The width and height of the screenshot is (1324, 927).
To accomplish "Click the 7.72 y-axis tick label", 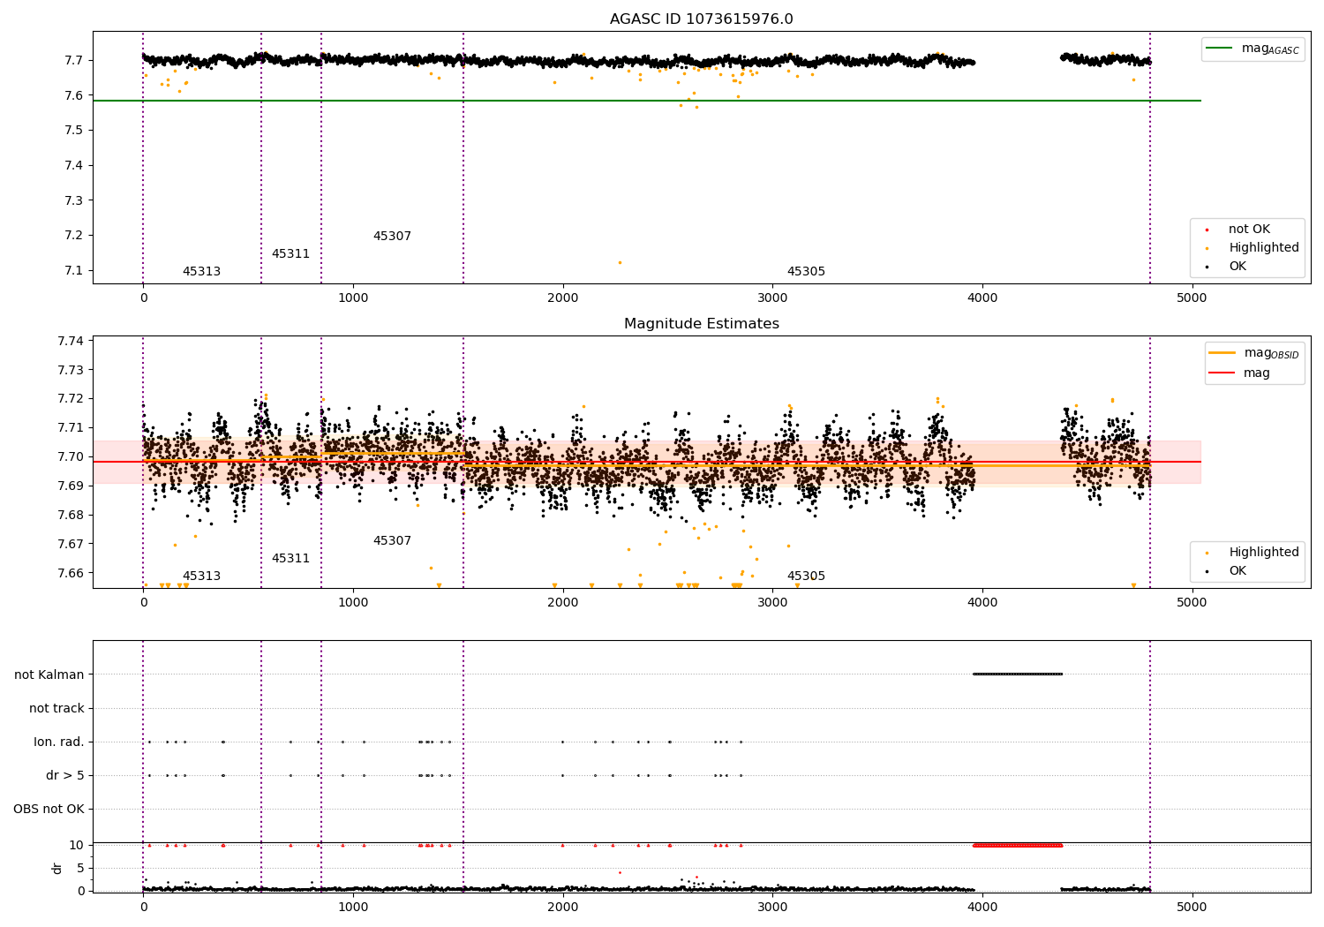I will [x=71, y=399].
